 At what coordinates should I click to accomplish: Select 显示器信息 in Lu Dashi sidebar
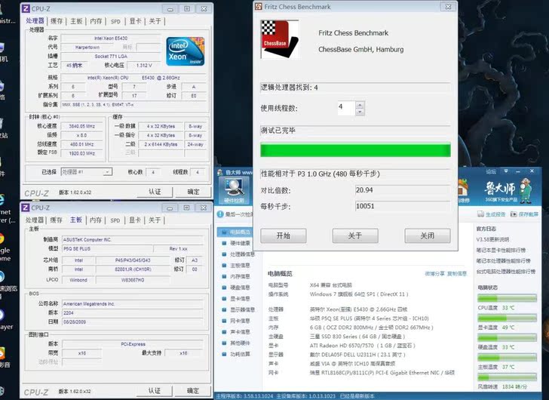pyautogui.click(x=238, y=309)
